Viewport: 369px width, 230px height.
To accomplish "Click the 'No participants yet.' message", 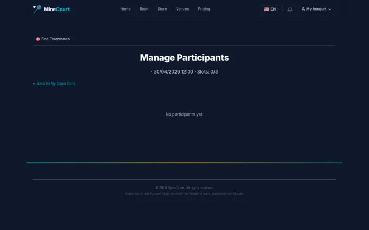I will coord(184,114).
